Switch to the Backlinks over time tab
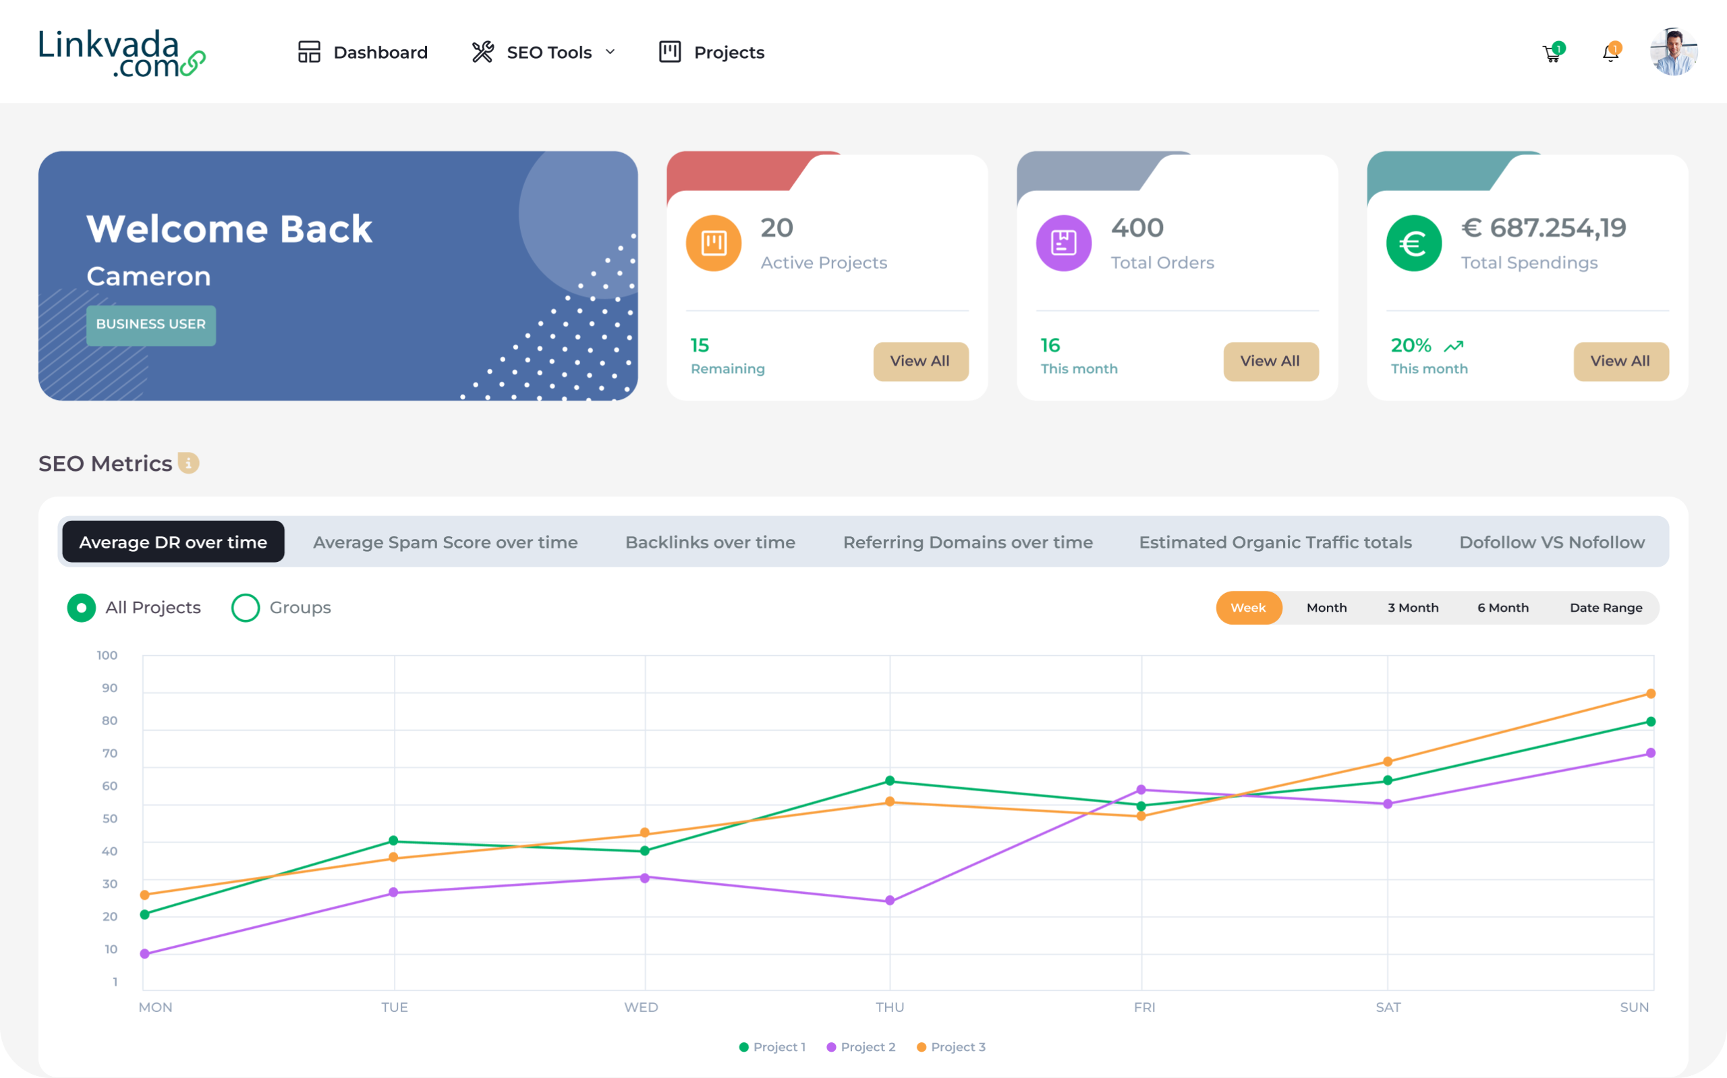1727x1078 pixels. [710, 542]
